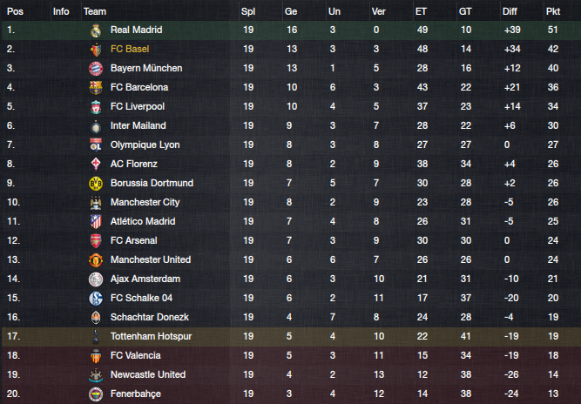Open the FC Liverpool team link

click(x=138, y=106)
